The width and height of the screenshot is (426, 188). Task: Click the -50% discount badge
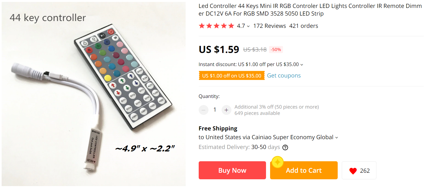pos(276,50)
